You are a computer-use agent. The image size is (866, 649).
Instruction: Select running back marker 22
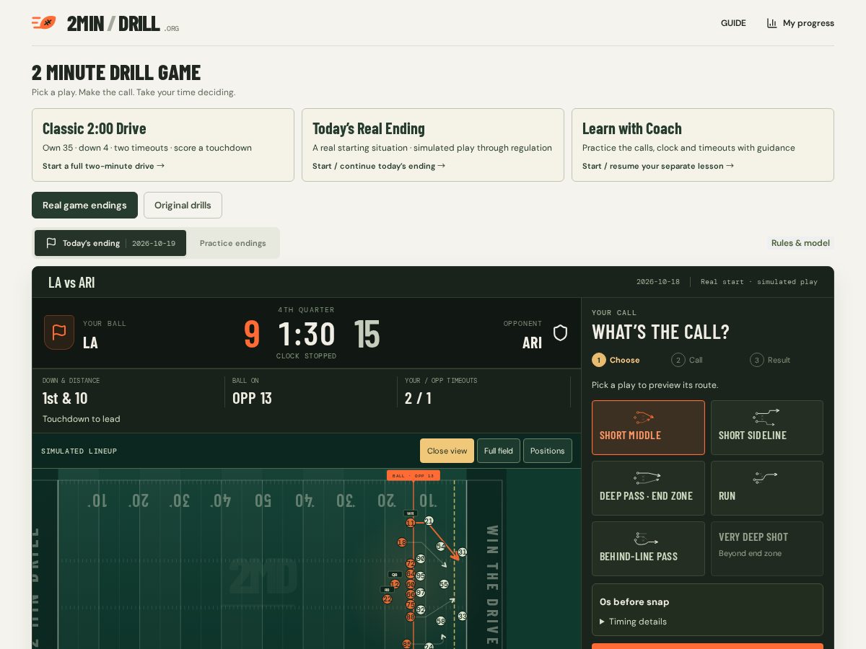coord(388,599)
